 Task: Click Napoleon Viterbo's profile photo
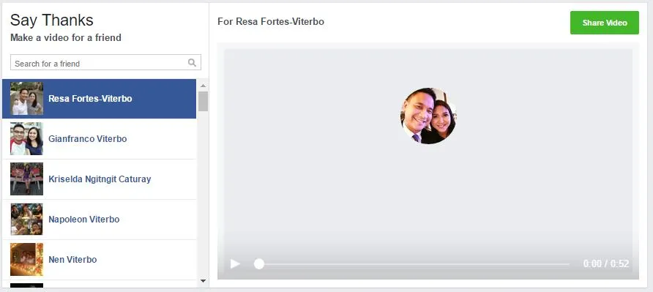point(26,220)
